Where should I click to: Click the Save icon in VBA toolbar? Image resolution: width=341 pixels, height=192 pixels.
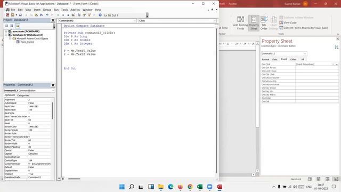(20, 15)
